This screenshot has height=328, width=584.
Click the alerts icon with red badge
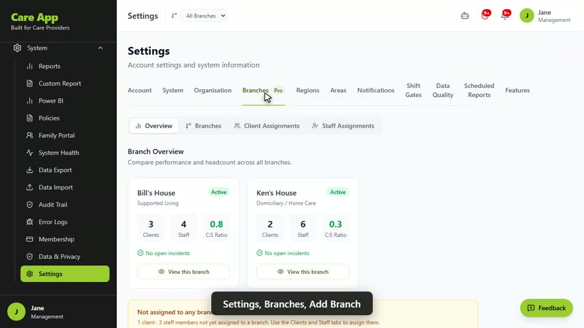point(485,16)
